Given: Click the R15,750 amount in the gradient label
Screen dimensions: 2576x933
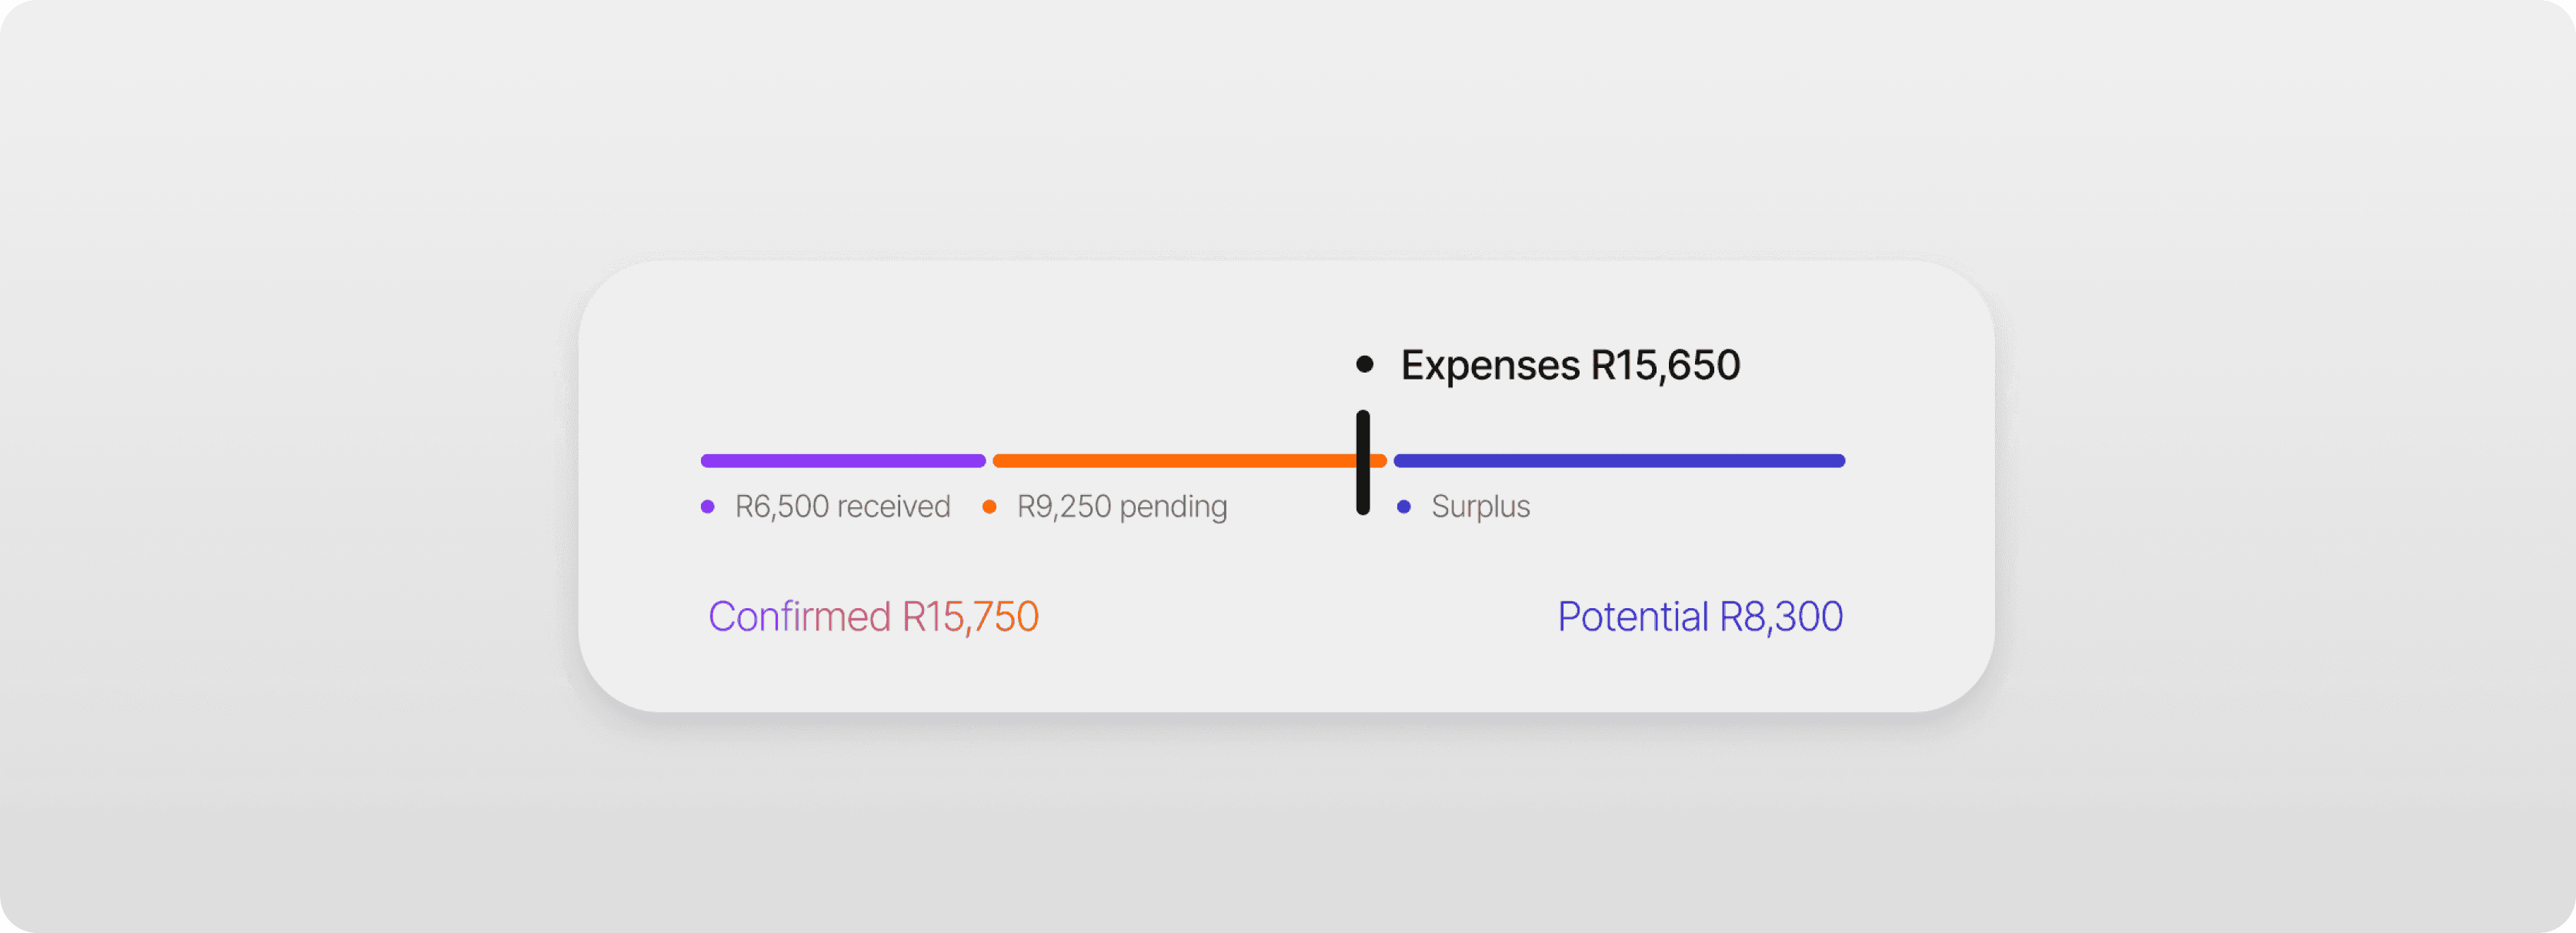Looking at the screenshot, I should (x=970, y=617).
